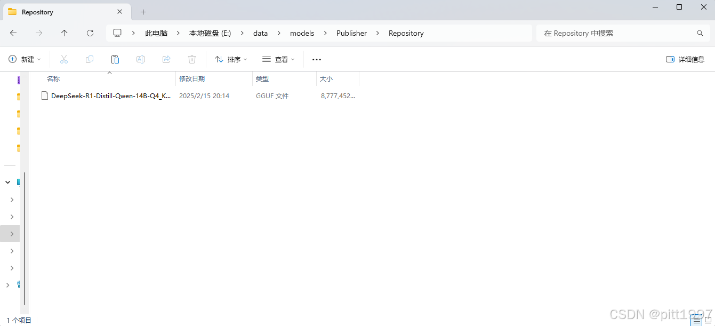Screen dimensions: 715x326
Task: Expand chevron after data breadcrumb
Action: pos(279,33)
